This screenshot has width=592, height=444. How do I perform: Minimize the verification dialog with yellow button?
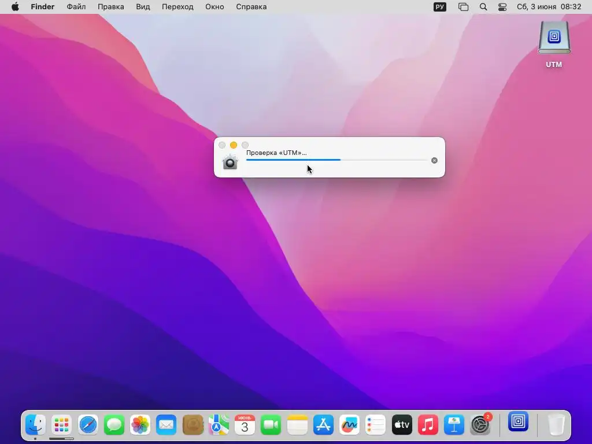[234, 145]
